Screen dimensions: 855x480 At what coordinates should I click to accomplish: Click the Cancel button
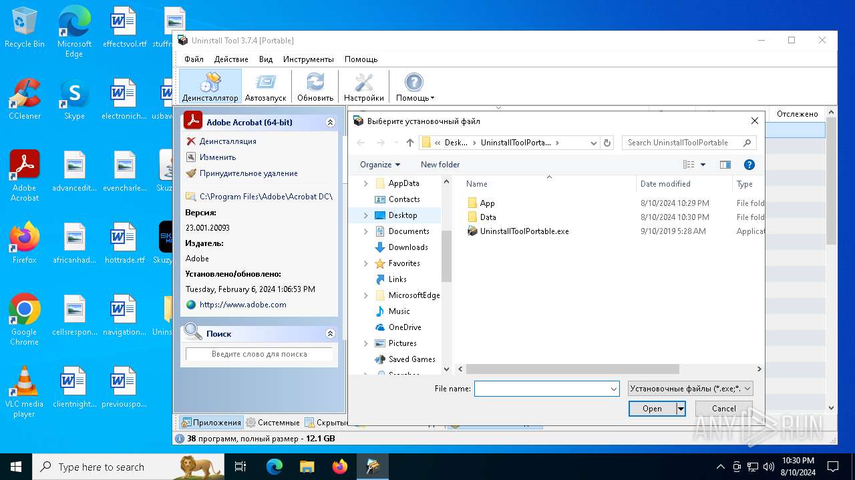(x=724, y=409)
